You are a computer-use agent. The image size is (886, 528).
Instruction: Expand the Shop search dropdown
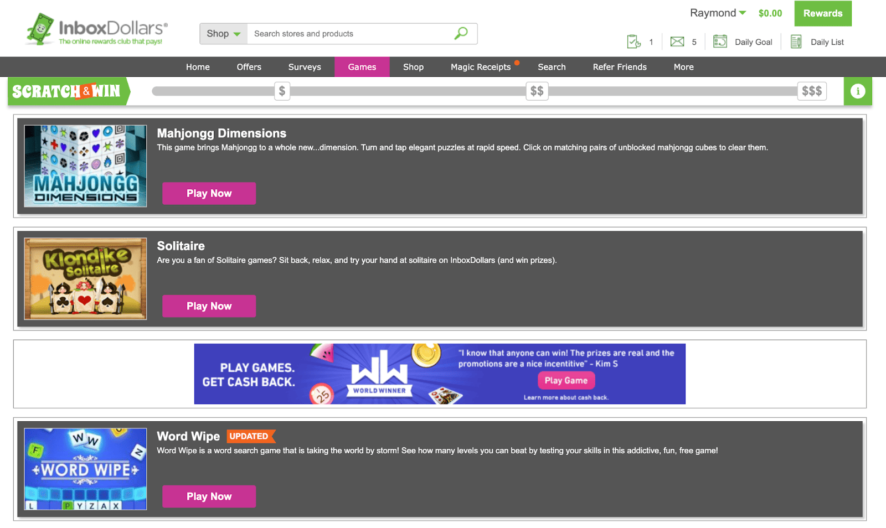tap(224, 34)
